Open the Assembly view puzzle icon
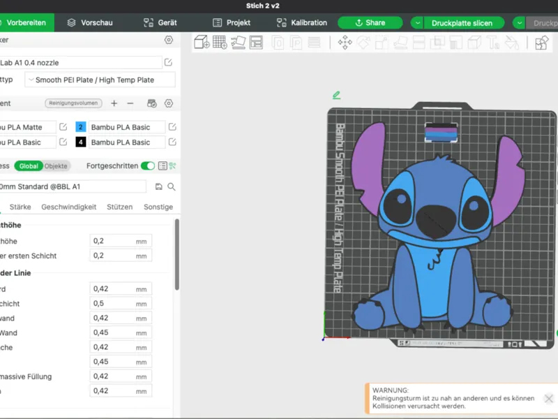The image size is (558, 419). [542, 43]
